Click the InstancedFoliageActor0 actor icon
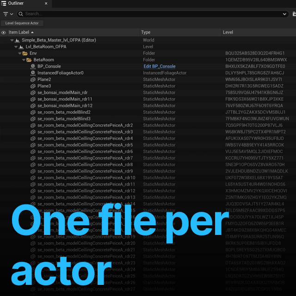This screenshot has width=296, height=296. (33, 73)
